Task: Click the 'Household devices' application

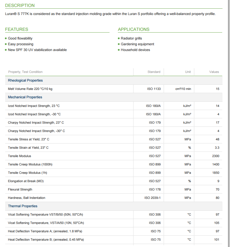Action: coord(135,50)
